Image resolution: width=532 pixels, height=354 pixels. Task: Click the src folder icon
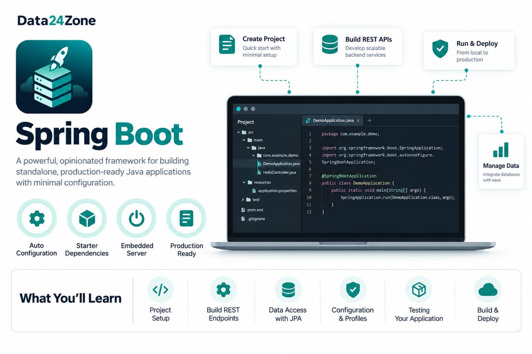[244, 132]
